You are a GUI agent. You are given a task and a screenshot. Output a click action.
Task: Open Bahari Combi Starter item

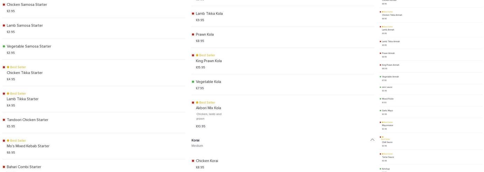point(24,167)
